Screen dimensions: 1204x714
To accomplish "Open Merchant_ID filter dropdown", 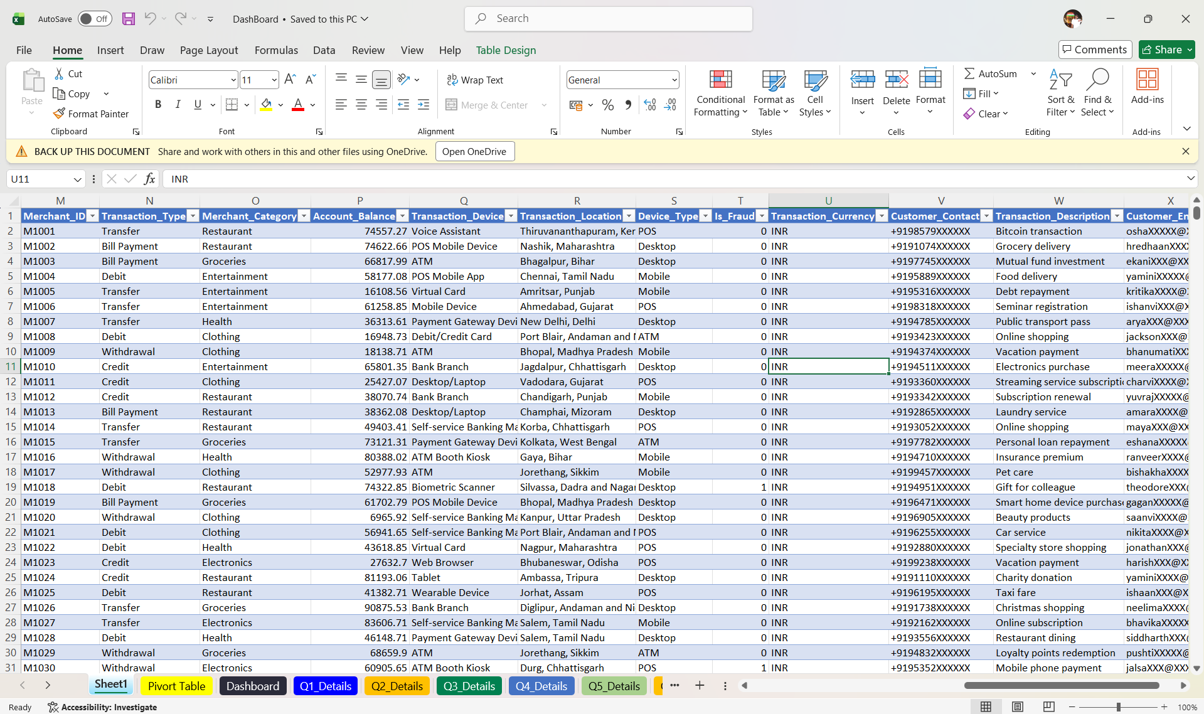I will [x=93, y=216].
